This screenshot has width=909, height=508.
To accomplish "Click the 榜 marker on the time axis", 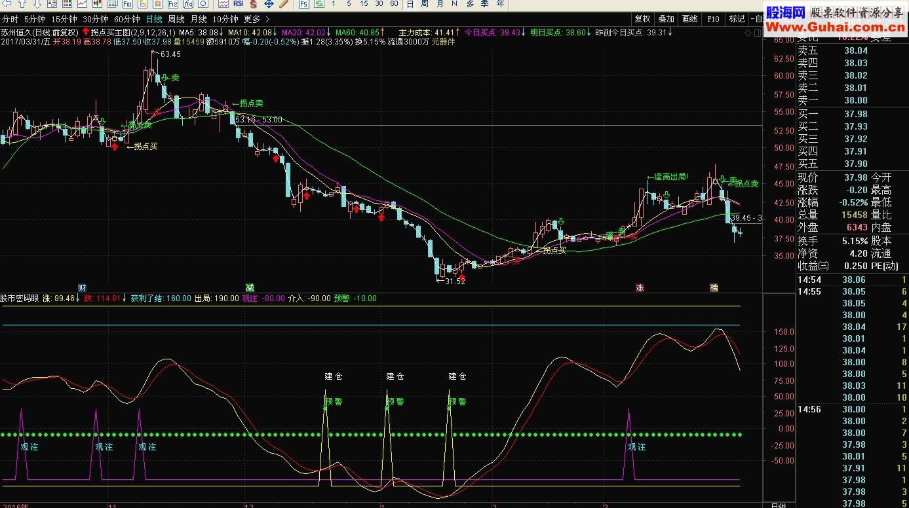I will point(714,287).
